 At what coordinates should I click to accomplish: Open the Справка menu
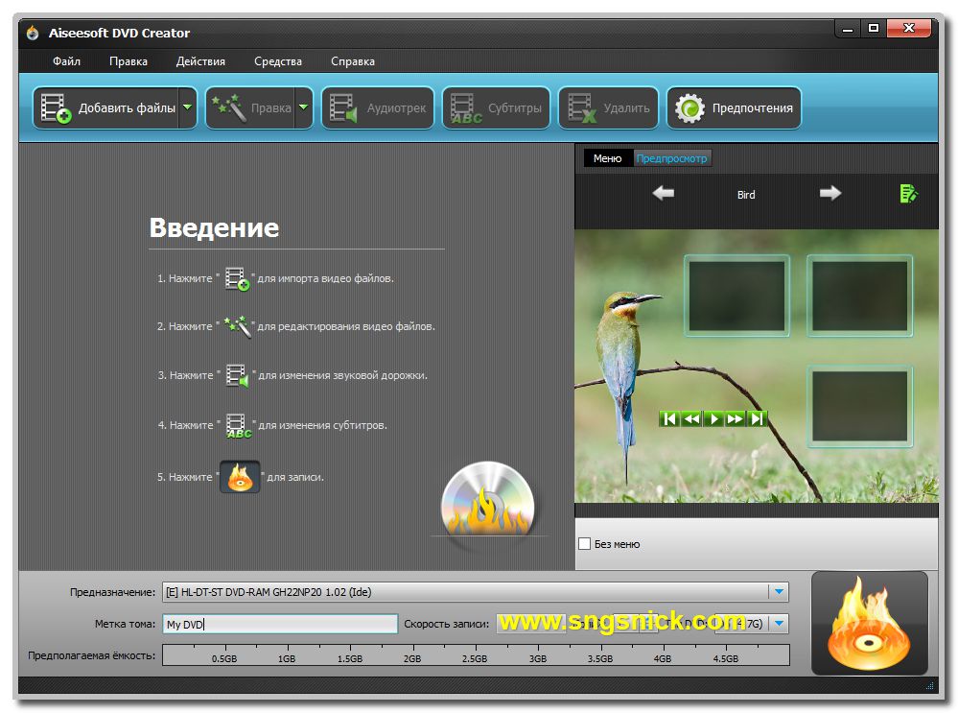click(353, 61)
